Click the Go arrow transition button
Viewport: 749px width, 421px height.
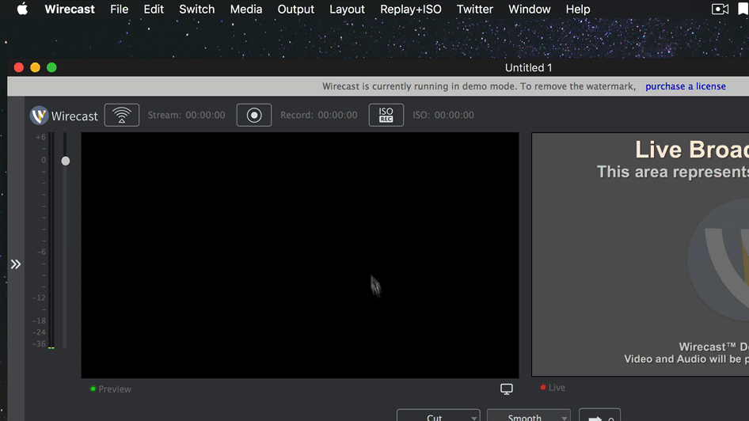coord(599,415)
